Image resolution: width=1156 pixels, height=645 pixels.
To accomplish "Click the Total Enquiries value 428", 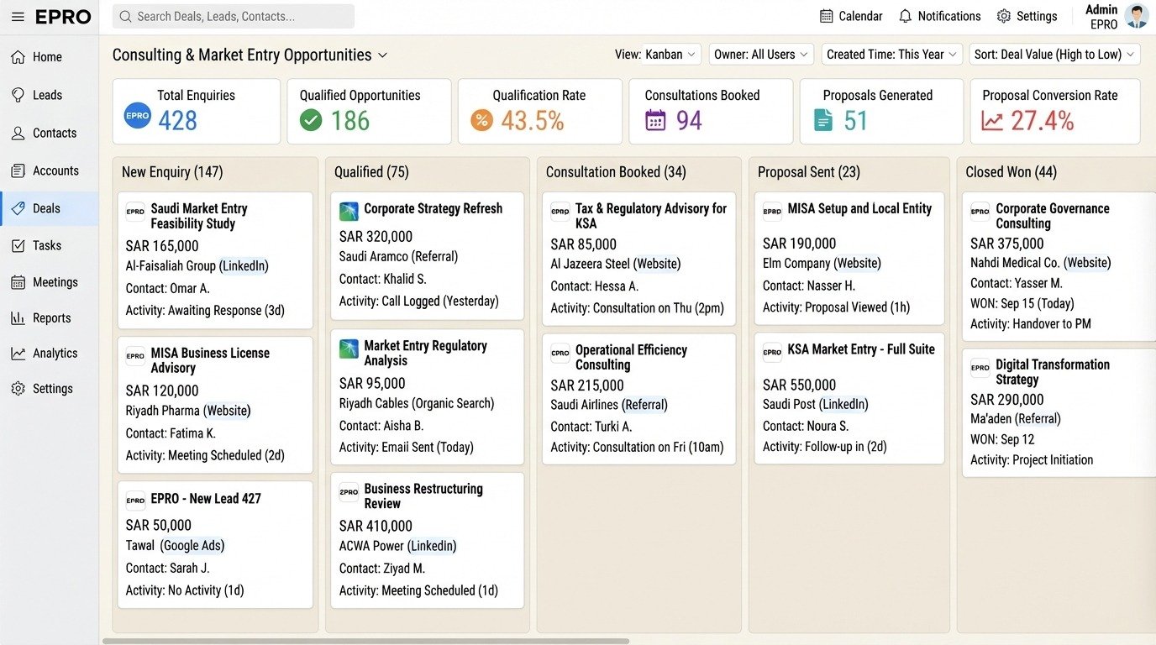I will pyautogui.click(x=177, y=121).
